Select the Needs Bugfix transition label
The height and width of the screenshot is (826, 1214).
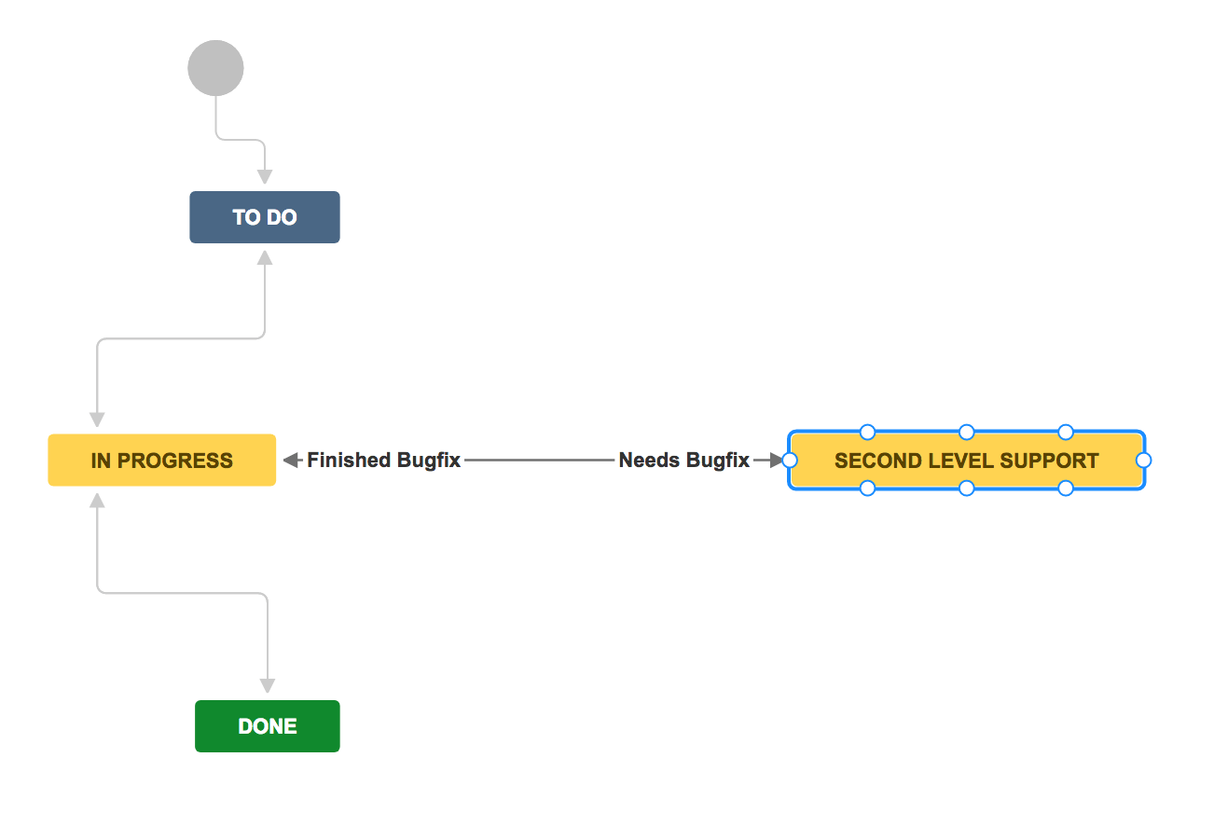pos(683,461)
